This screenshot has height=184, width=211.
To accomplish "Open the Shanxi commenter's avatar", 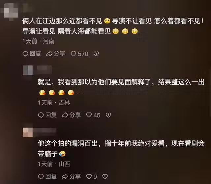I will pyautogui.click(x=28, y=132).
